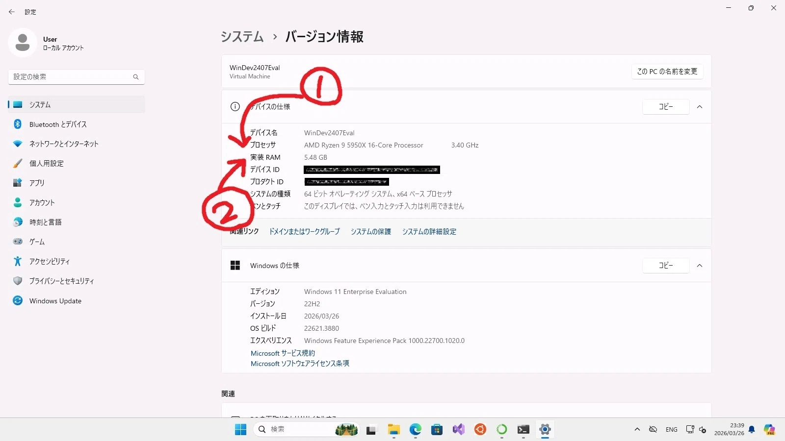785x441 pixels.
Task: Open システムの保護 link
Action: pos(371,231)
